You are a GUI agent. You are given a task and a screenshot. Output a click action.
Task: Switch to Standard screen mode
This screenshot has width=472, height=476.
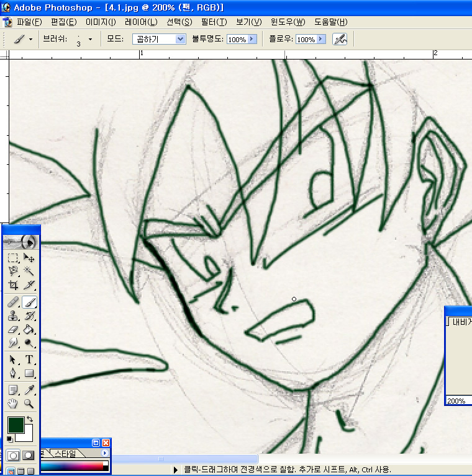[x=10, y=472]
